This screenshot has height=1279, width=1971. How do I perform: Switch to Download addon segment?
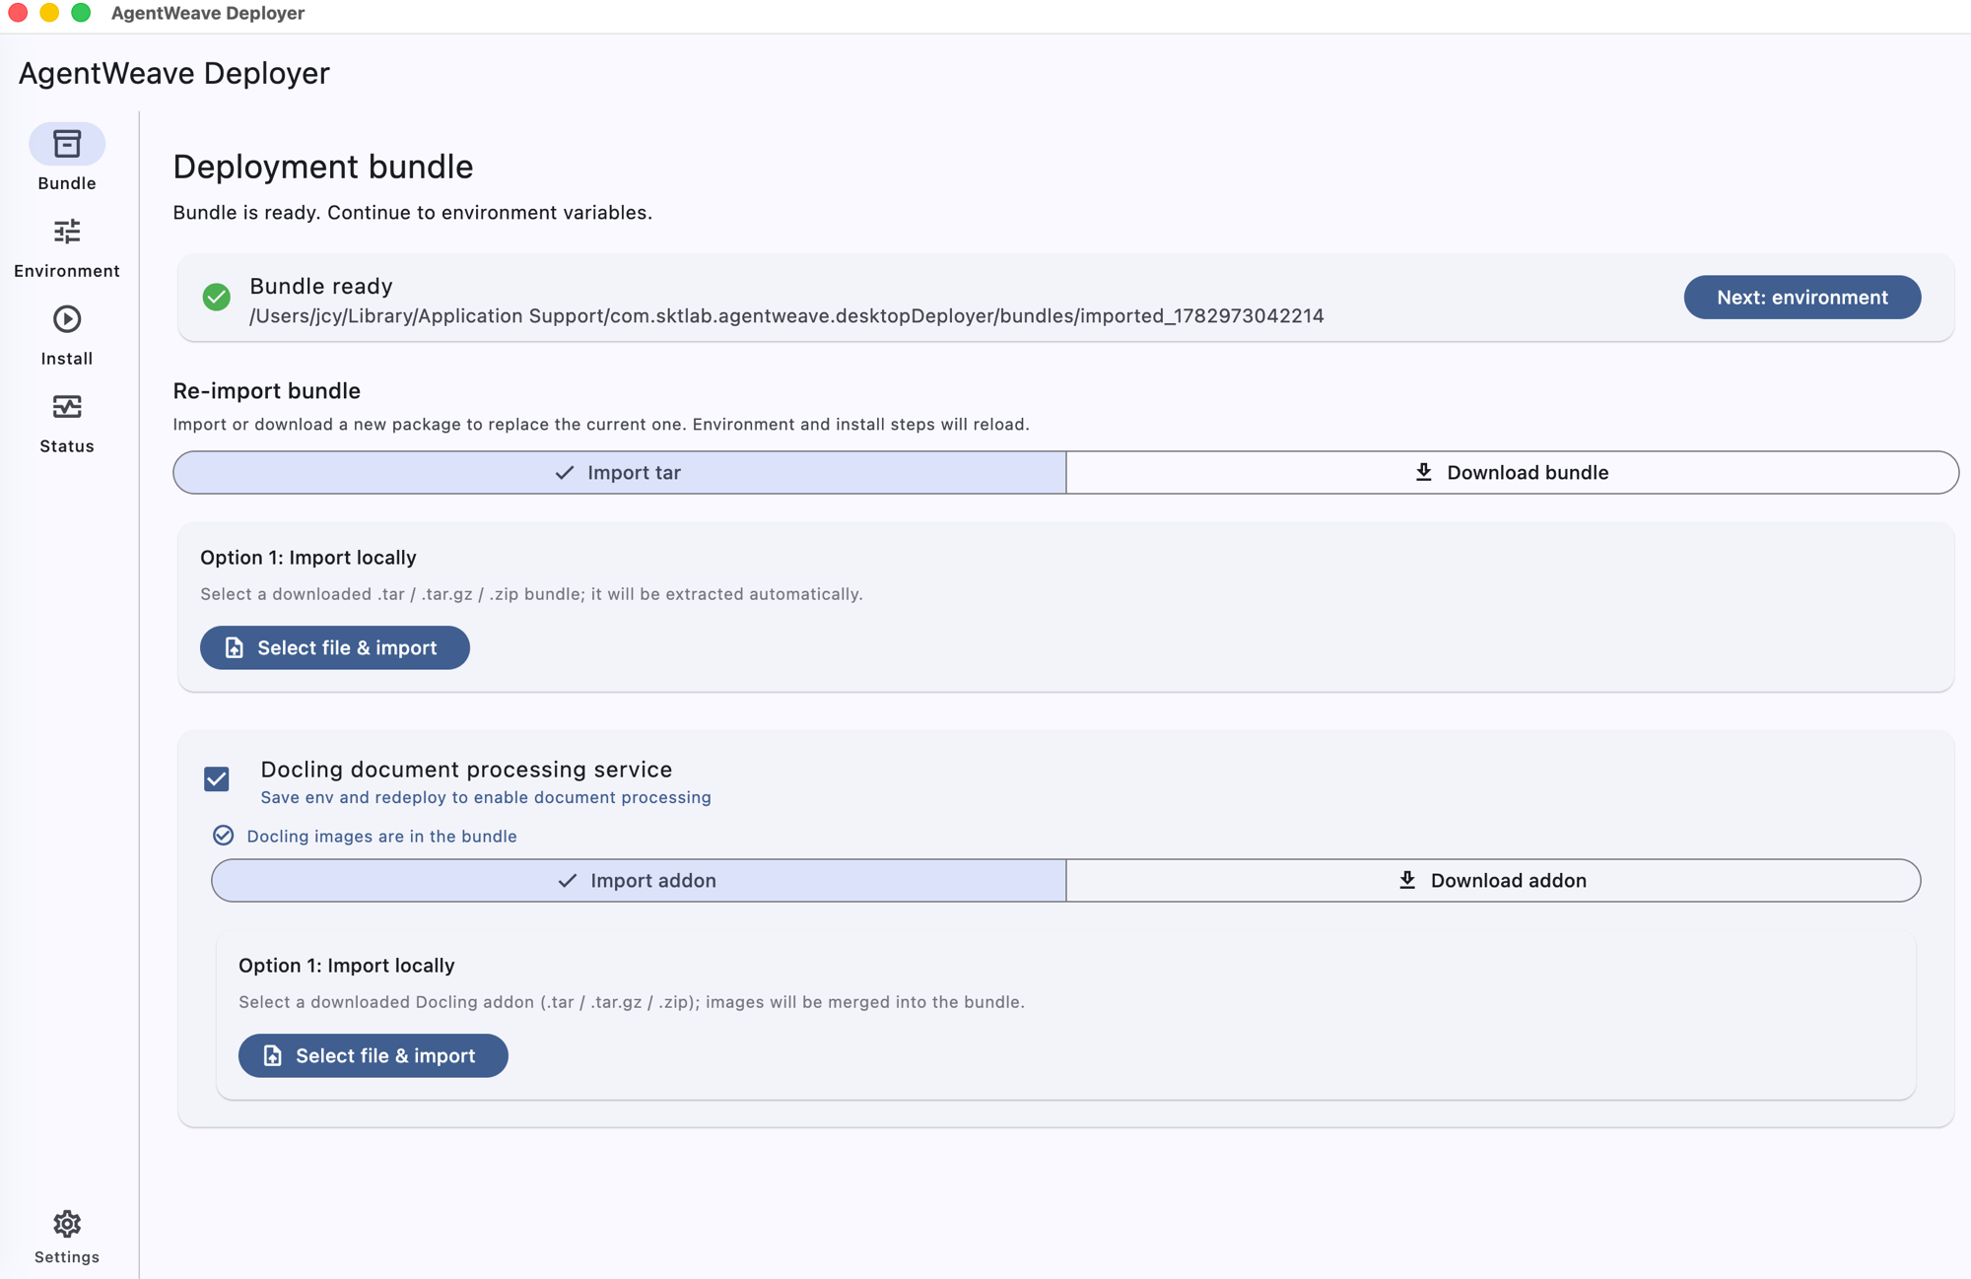[1493, 880]
